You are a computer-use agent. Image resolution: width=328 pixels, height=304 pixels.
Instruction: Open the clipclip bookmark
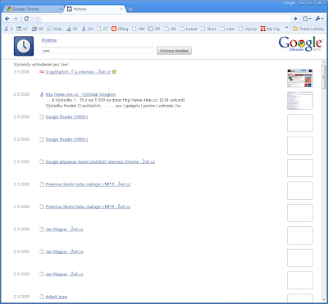pyautogui.click(x=248, y=29)
